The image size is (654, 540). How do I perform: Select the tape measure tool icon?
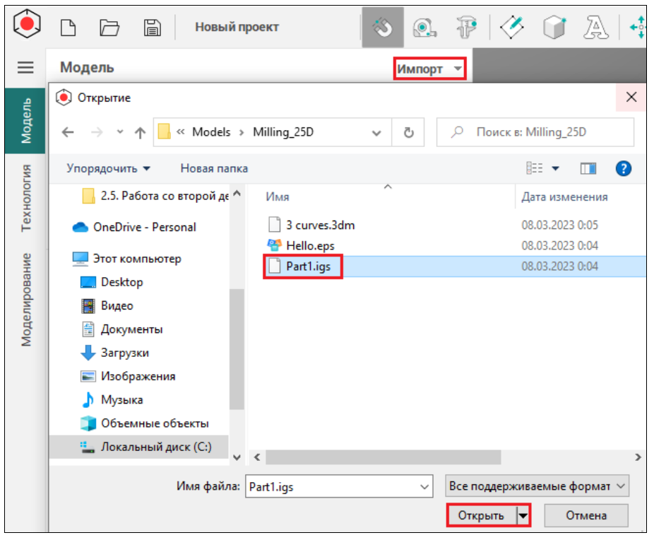click(x=424, y=28)
